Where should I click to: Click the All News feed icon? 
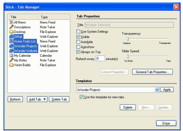(11, 22)
